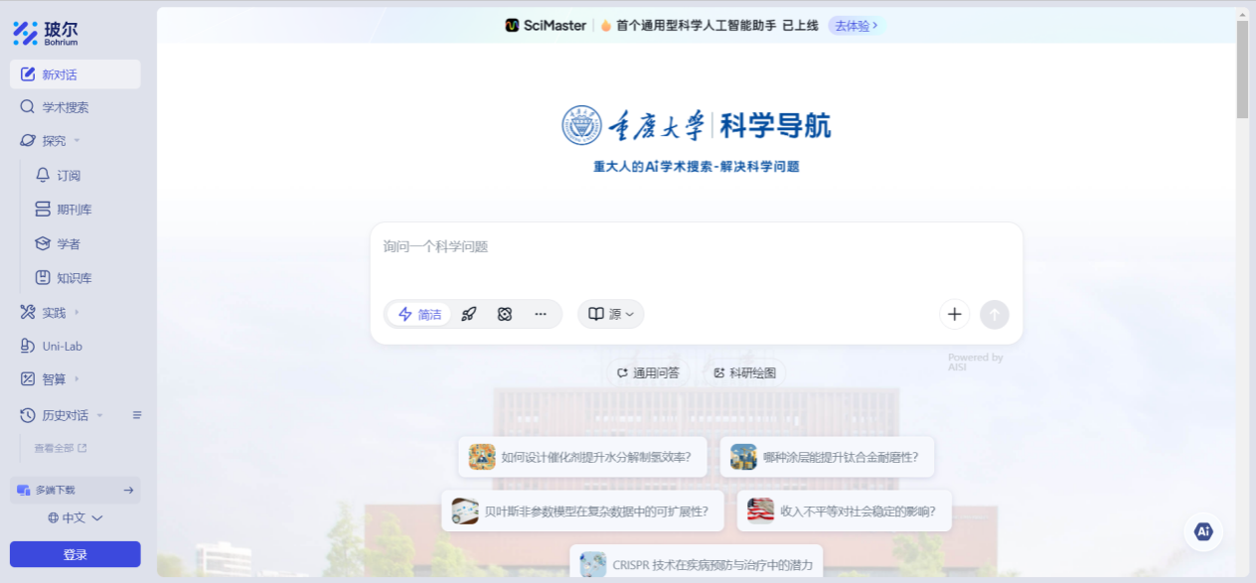Open the 中文 language dropdown
This screenshot has width=1256, height=583.
[76, 517]
